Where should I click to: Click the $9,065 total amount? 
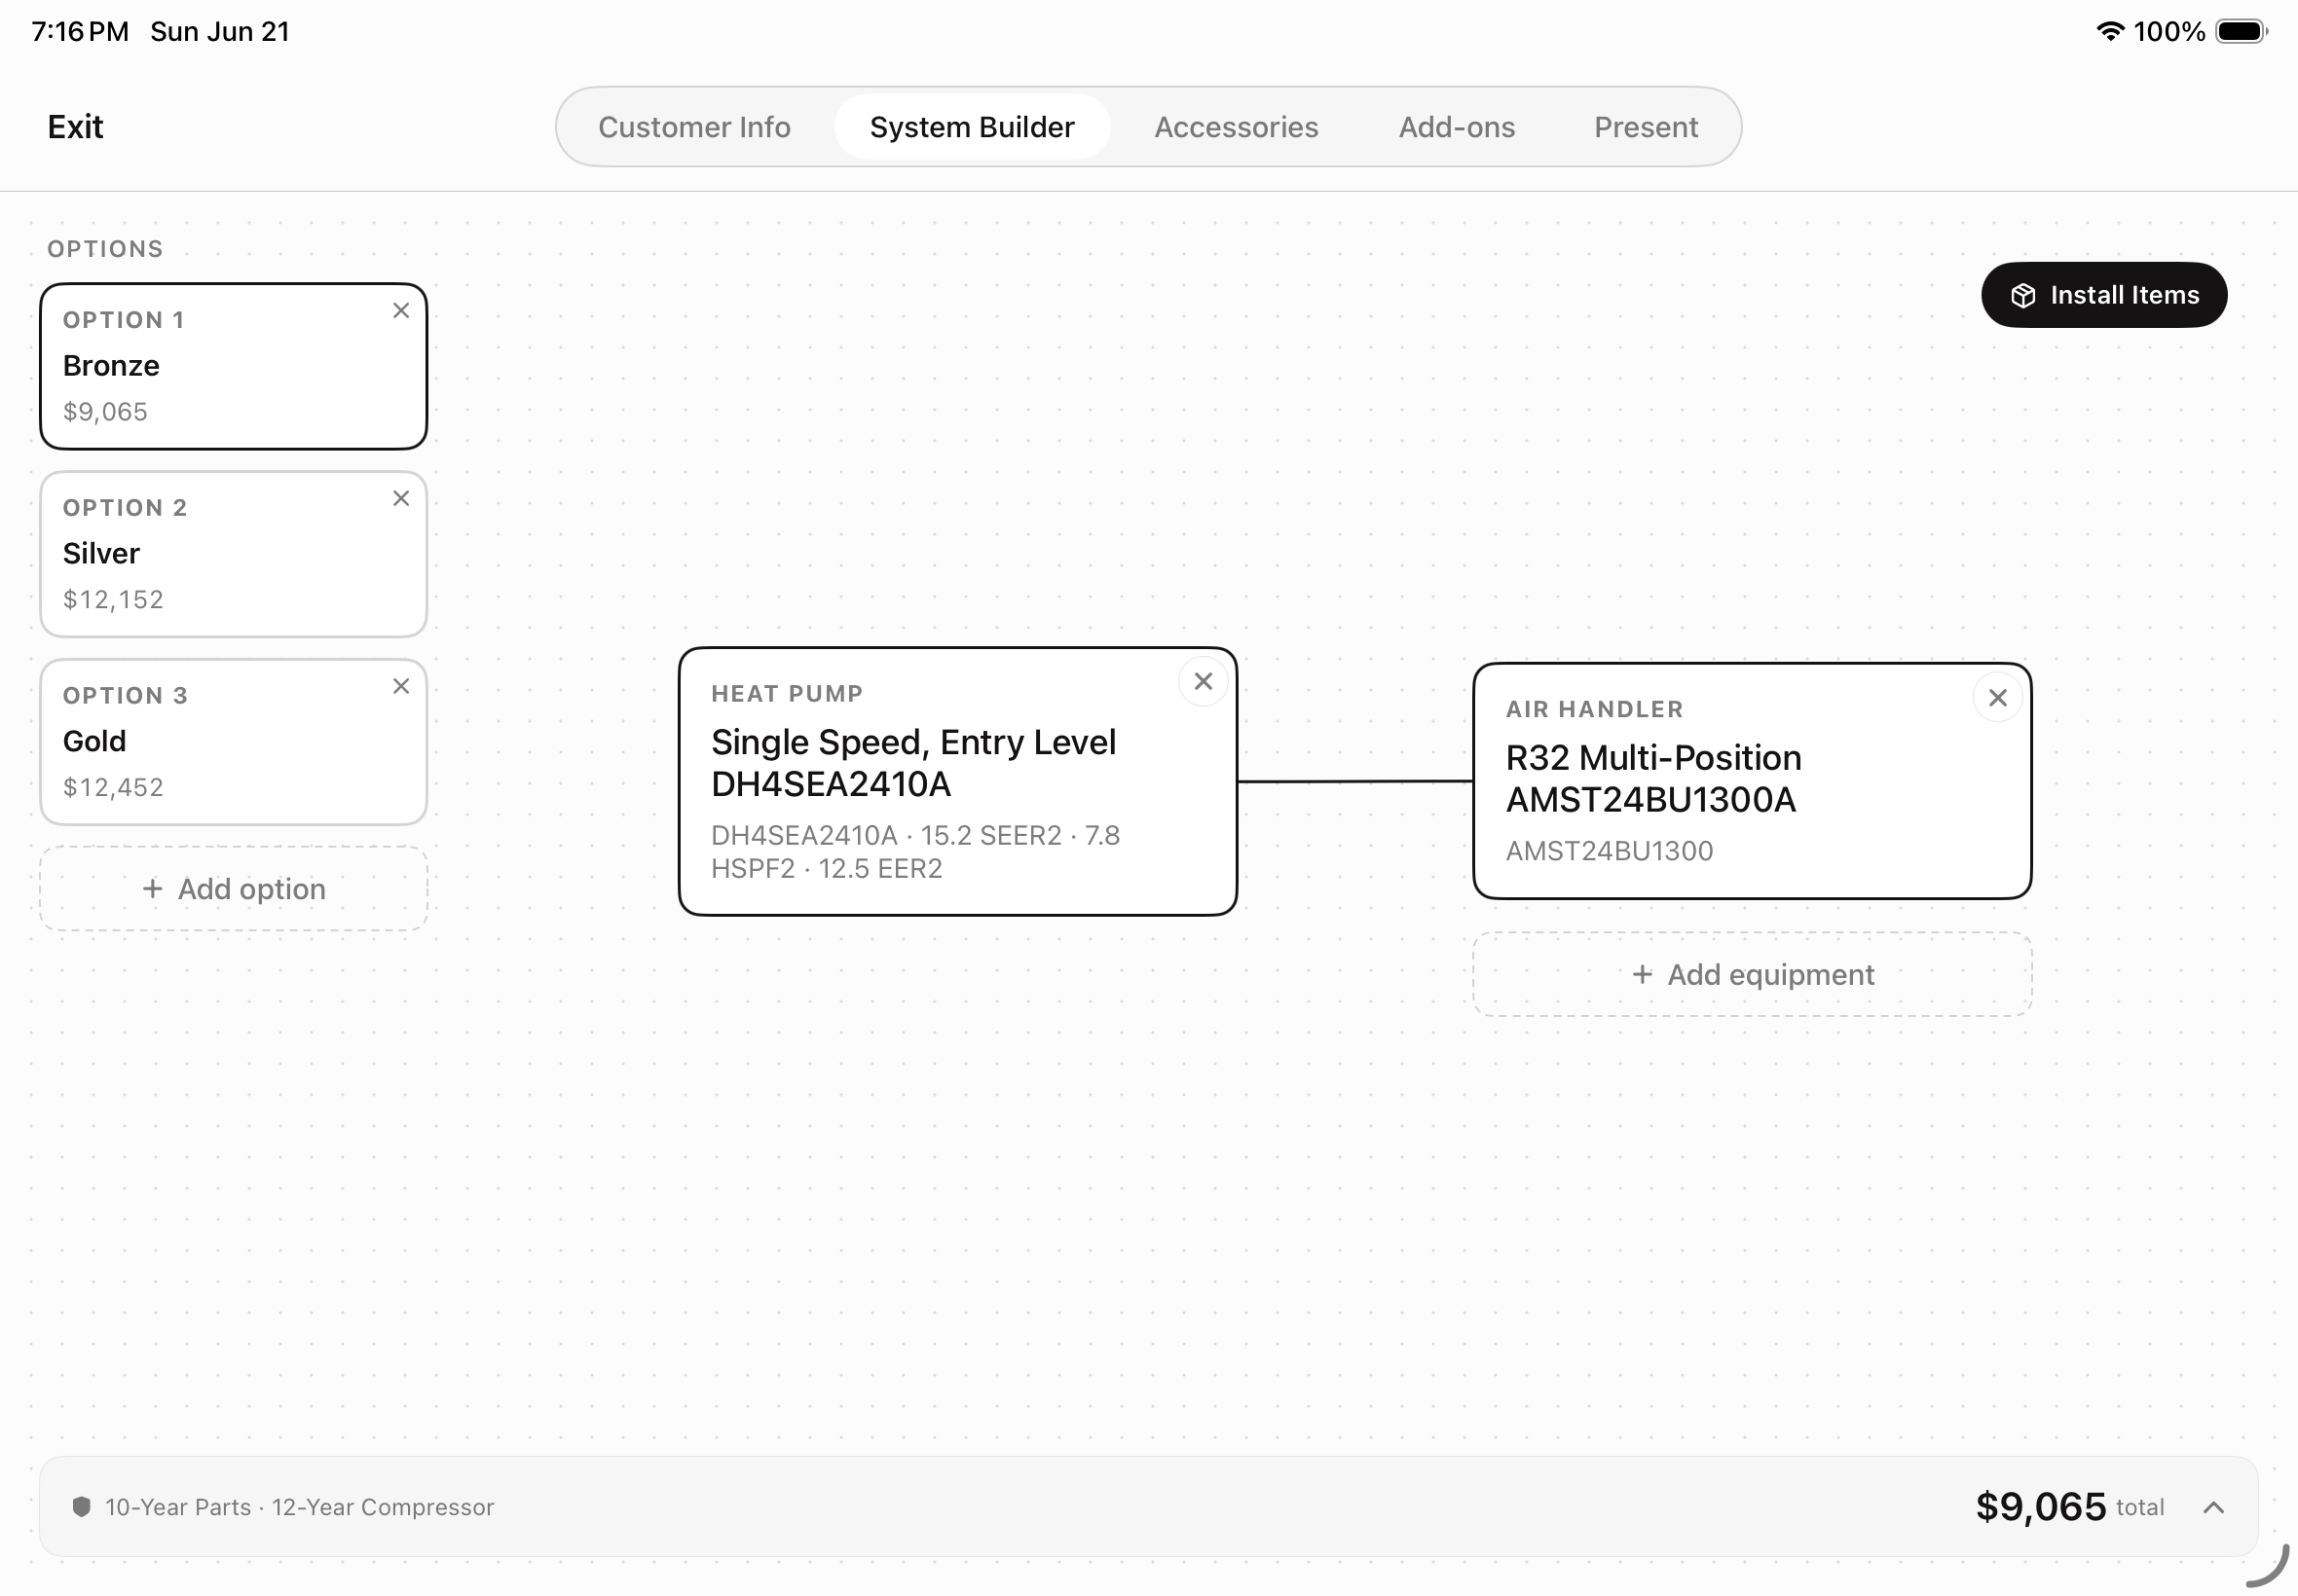[2041, 1507]
